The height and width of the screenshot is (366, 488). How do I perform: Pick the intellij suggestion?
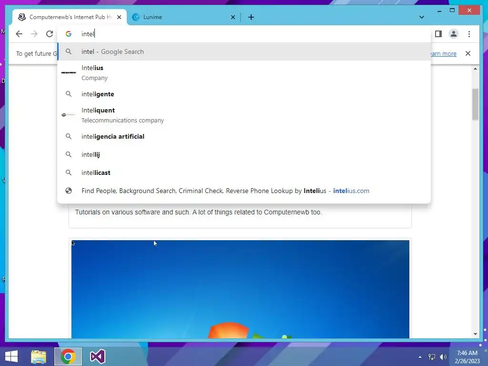[244, 154]
